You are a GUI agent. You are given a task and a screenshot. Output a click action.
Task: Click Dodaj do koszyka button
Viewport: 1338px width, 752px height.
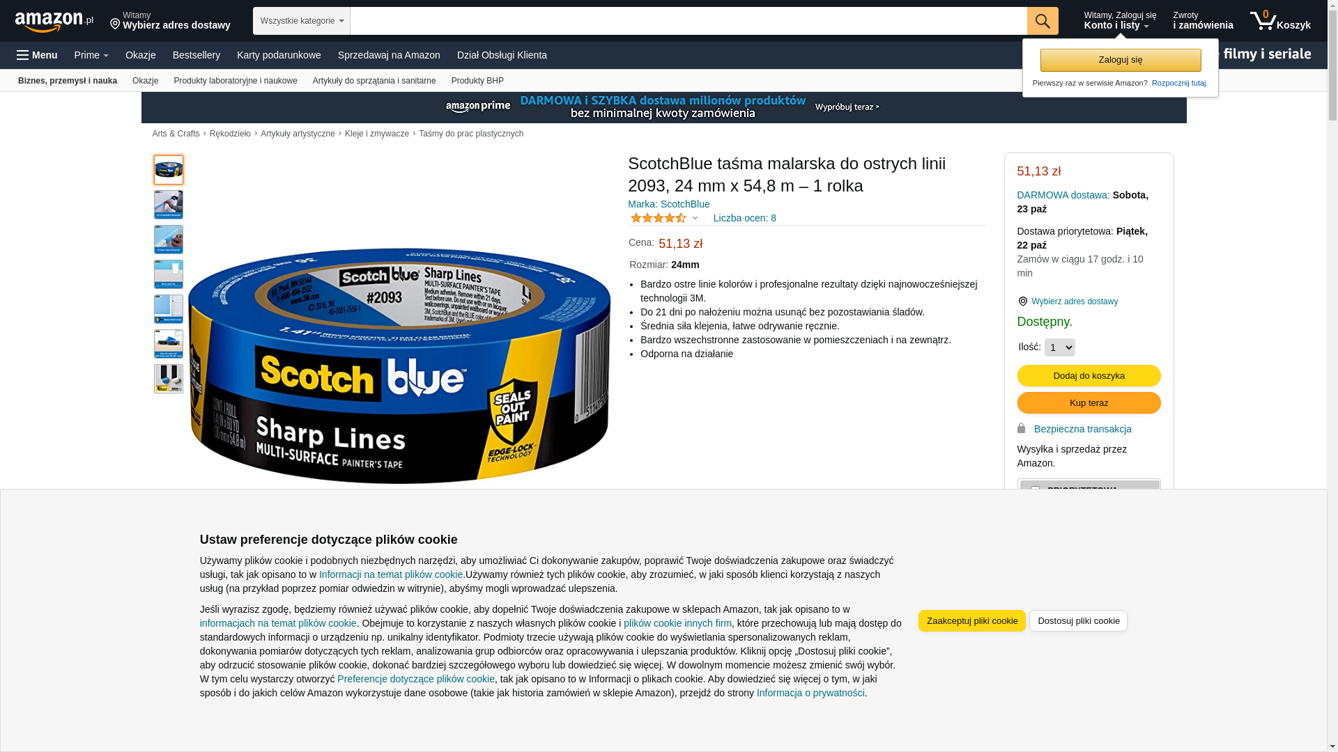[x=1089, y=376]
